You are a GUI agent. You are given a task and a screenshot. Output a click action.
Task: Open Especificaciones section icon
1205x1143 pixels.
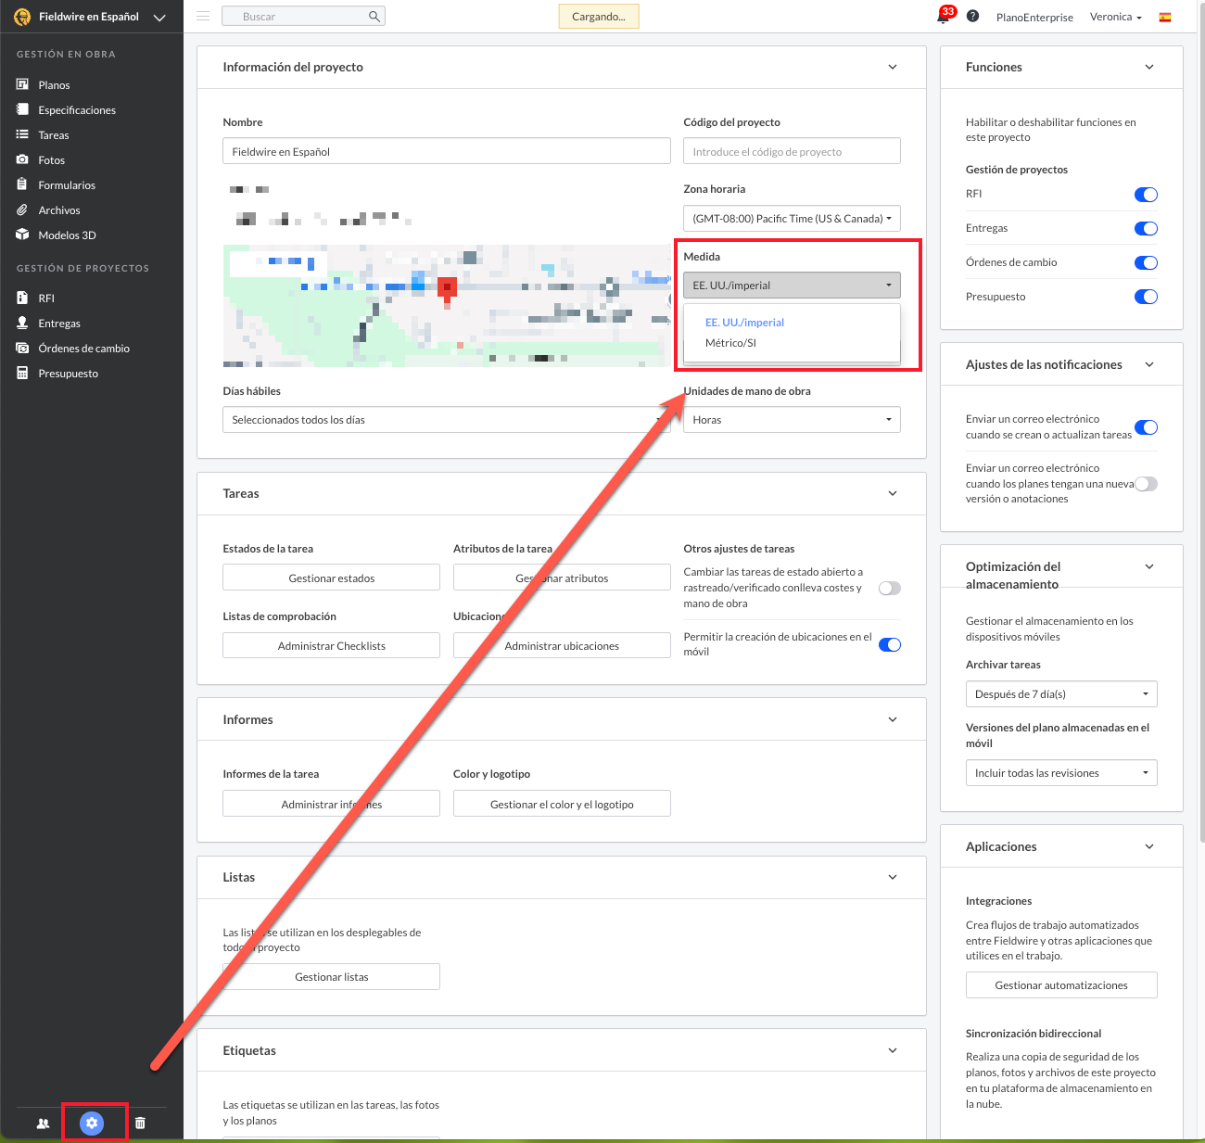(22, 109)
